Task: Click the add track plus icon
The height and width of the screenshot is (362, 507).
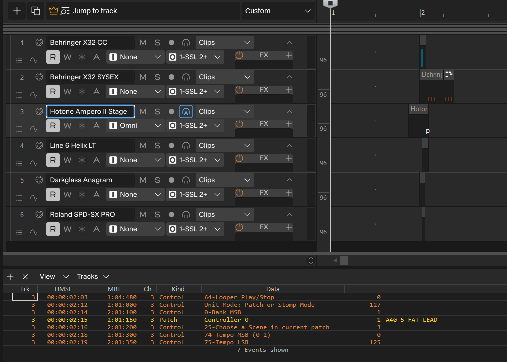Action: tap(17, 11)
